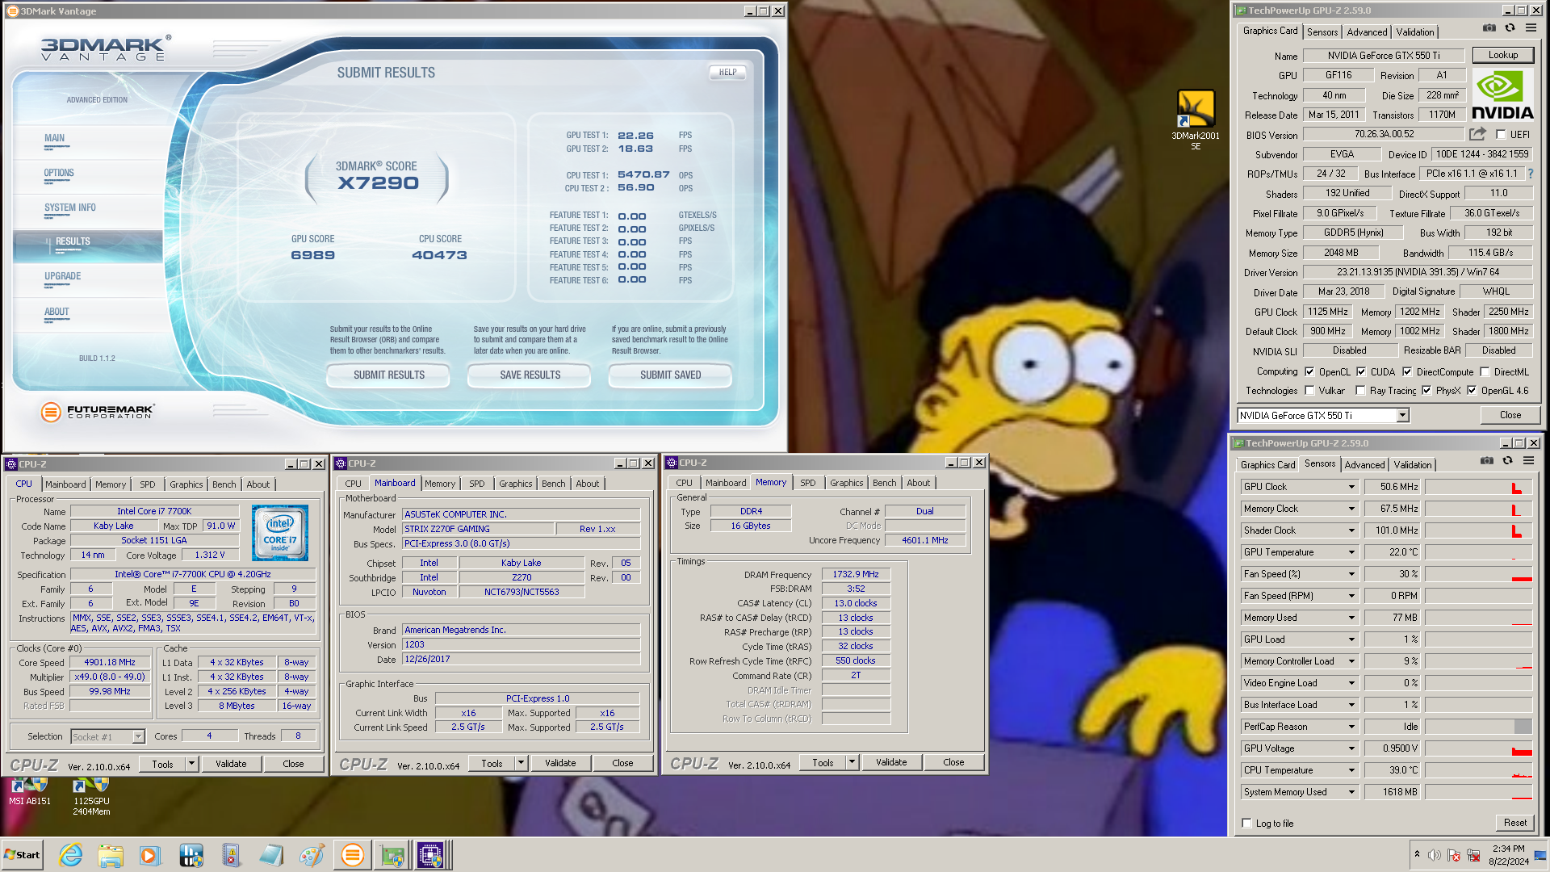Toggle the OpenCL checkbox

(x=1309, y=372)
